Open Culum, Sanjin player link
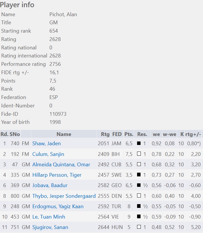203x233 pixels. (48, 154)
